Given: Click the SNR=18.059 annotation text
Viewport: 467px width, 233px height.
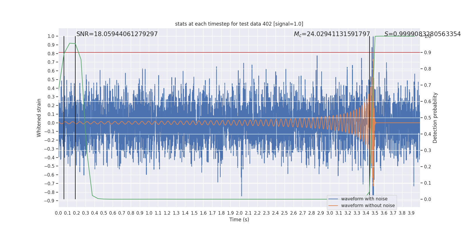Looking at the screenshot, I should tap(117, 34).
